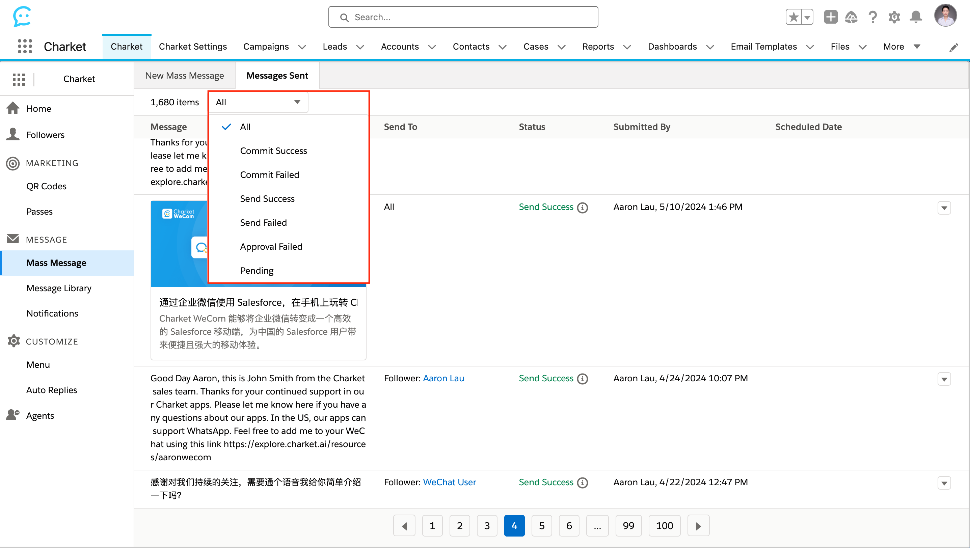Focus the global Search field
The image size is (970, 548).
(463, 17)
